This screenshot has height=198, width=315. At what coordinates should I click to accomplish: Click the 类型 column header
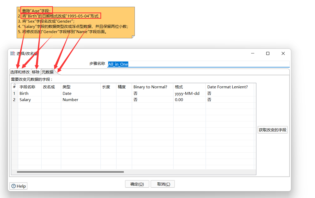[x=81, y=87]
